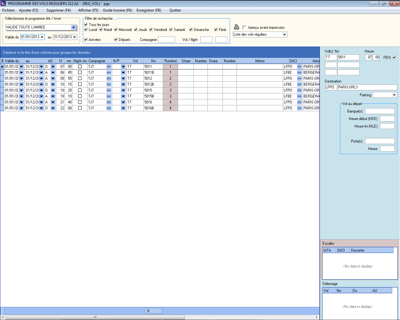Click Enregistrer (F8) to save
The width and height of the screenshot is (400, 320).
(x=149, y=10)
